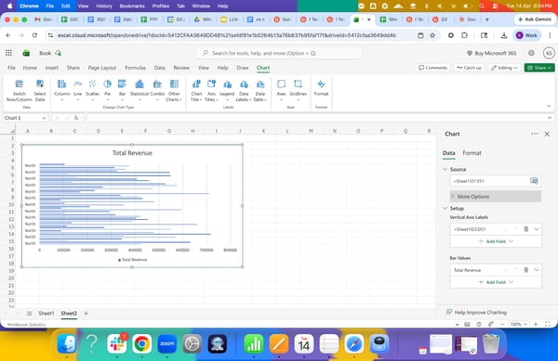Expand the ribbon display options chevron
Viewport: 558px width, 361px height.
(x=549, y=106)
